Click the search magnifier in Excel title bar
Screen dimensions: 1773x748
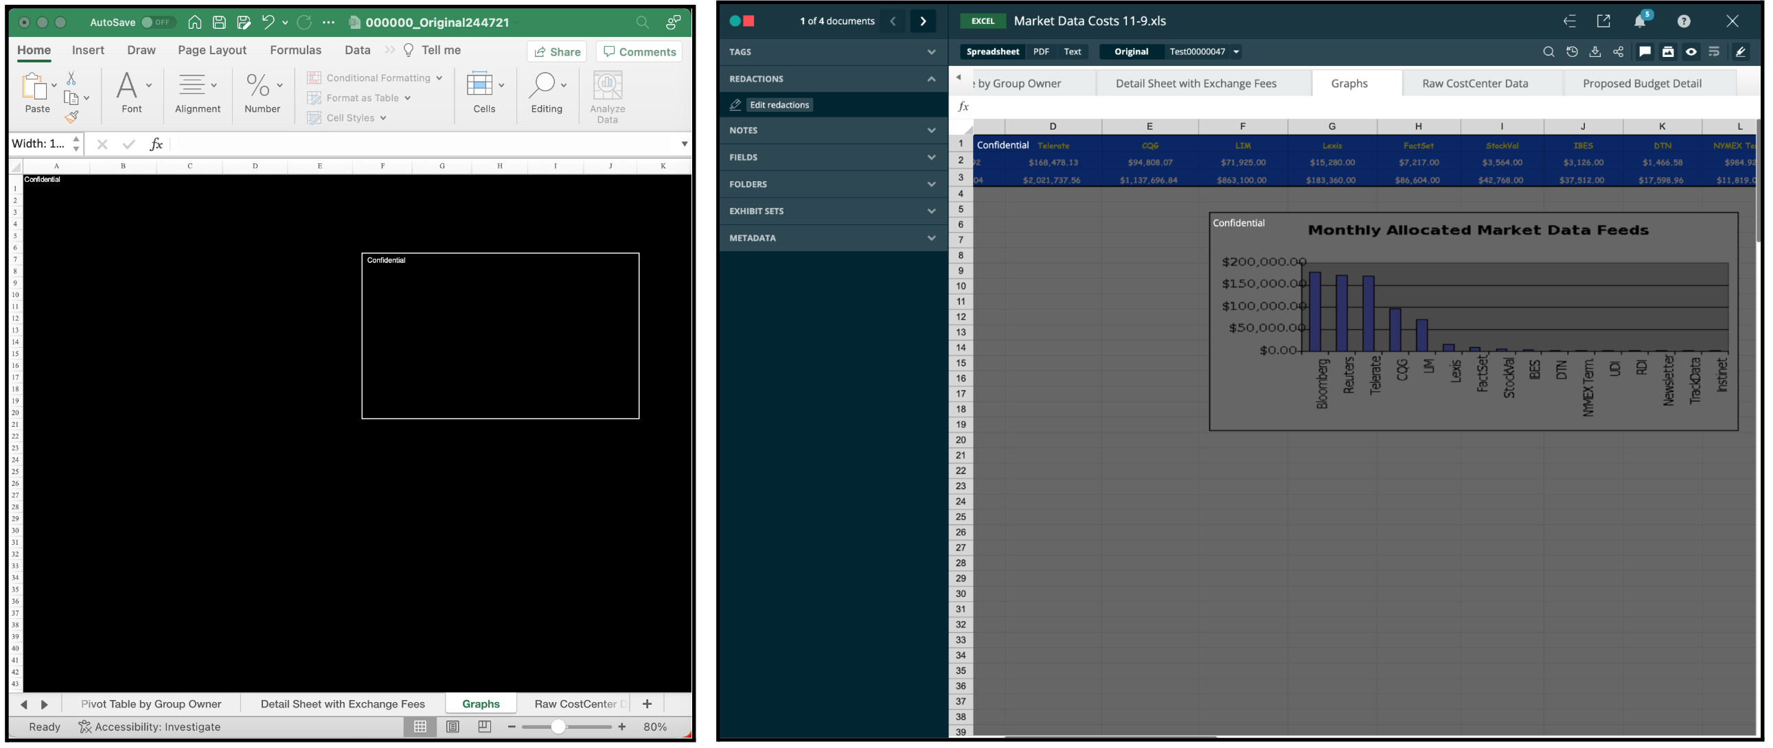[642, 22]
